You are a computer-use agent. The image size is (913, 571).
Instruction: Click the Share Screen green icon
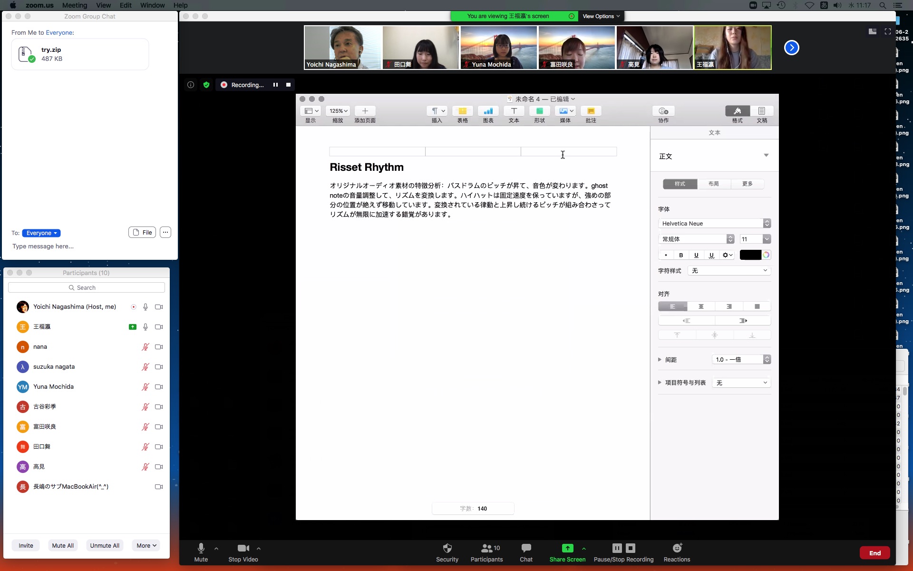pyautogui.click(x=567, y=548)
